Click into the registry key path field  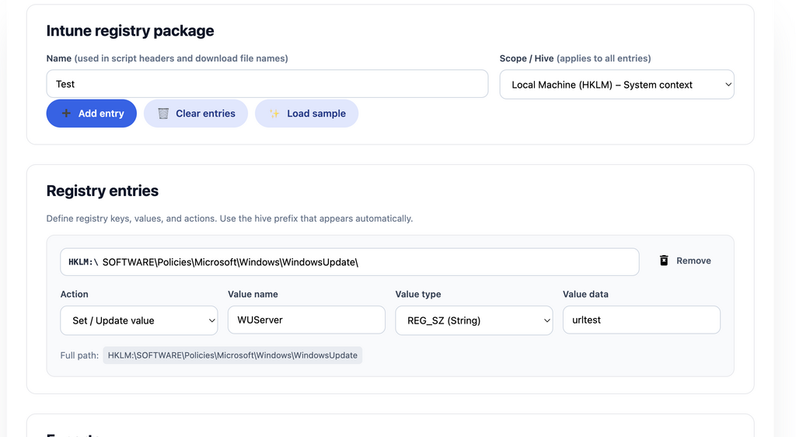coord(365,262)
